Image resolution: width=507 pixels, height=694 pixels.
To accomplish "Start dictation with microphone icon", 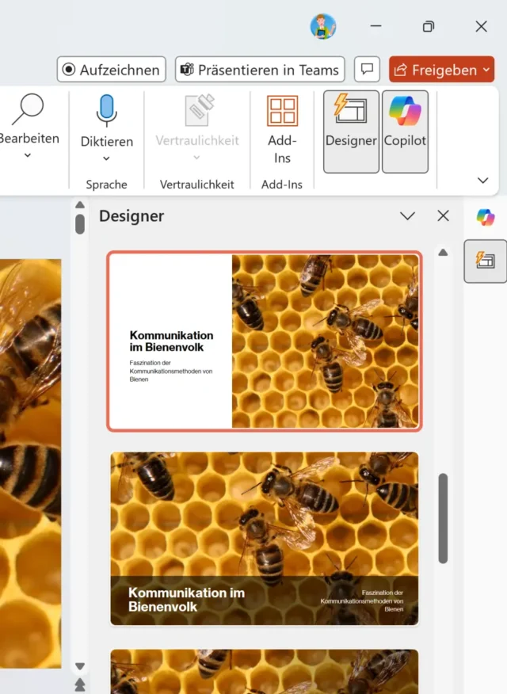I will 107,112.
